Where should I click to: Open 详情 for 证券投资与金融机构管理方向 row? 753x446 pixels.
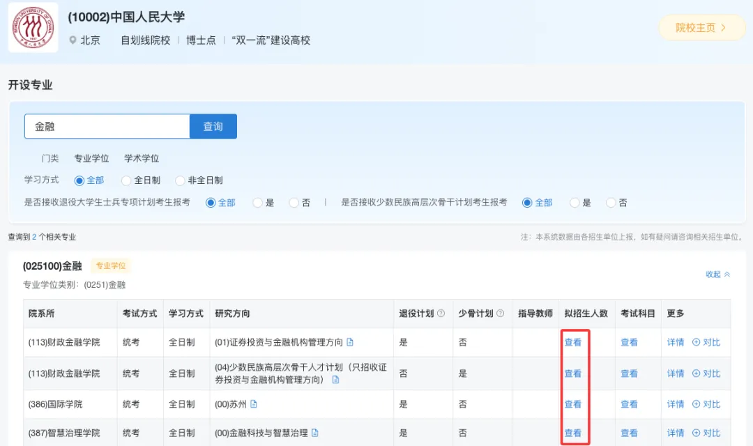pyautogui.click(x=675, y=342)
